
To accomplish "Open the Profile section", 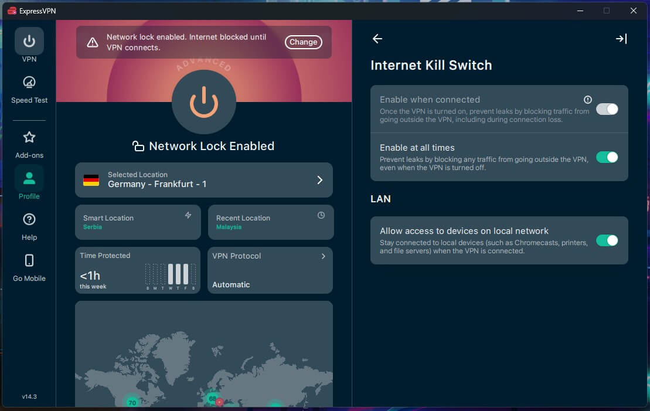I will coord(29,183).
